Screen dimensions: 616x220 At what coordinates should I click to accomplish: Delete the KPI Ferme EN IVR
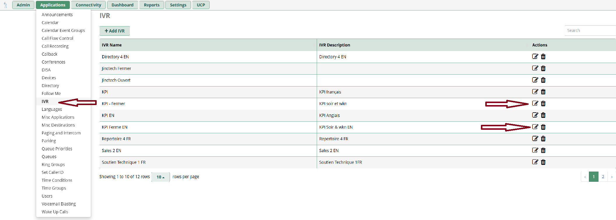click(543, 127)
